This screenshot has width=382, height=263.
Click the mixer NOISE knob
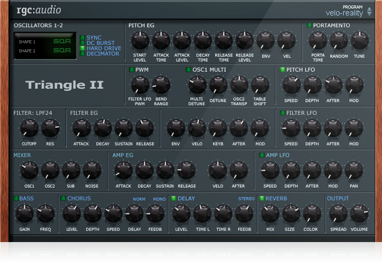coord(92,170)
